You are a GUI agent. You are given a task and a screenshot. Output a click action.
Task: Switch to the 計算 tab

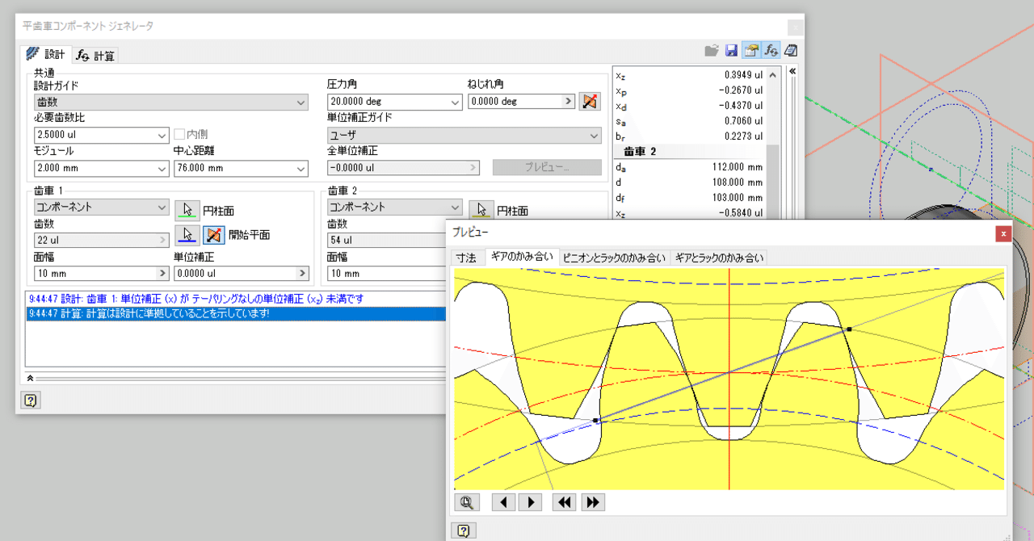(95, 55)
